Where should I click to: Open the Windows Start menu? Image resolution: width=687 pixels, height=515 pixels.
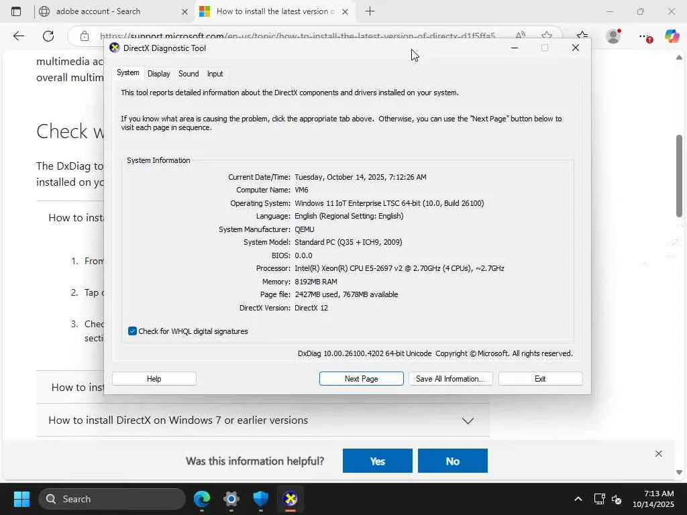pos(21,499)
